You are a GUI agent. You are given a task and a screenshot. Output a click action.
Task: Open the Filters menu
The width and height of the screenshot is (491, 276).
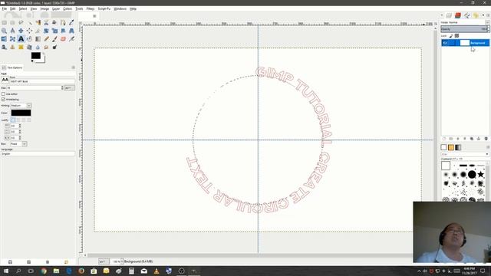(91, 8)
